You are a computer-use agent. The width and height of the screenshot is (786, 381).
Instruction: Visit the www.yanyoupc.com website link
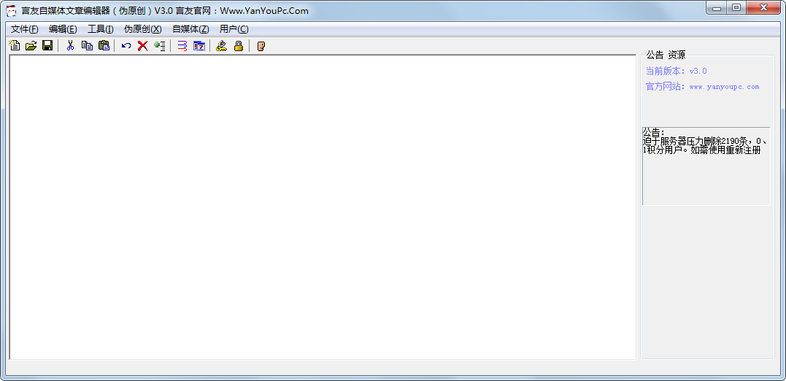tap(725, 87)
